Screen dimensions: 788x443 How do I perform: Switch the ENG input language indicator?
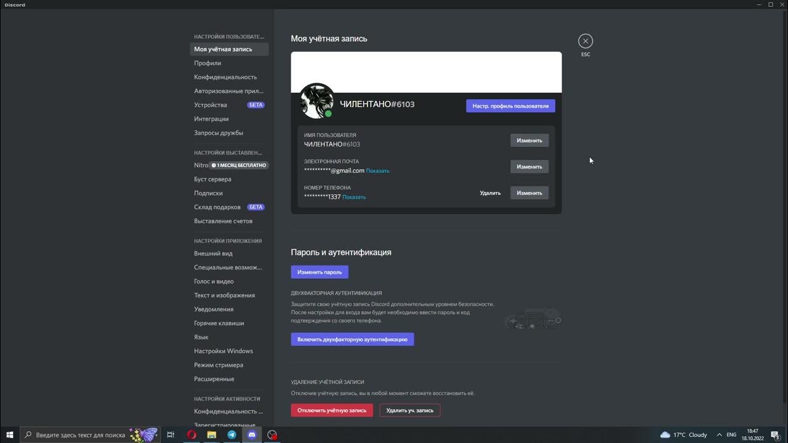tap(731, 434)
